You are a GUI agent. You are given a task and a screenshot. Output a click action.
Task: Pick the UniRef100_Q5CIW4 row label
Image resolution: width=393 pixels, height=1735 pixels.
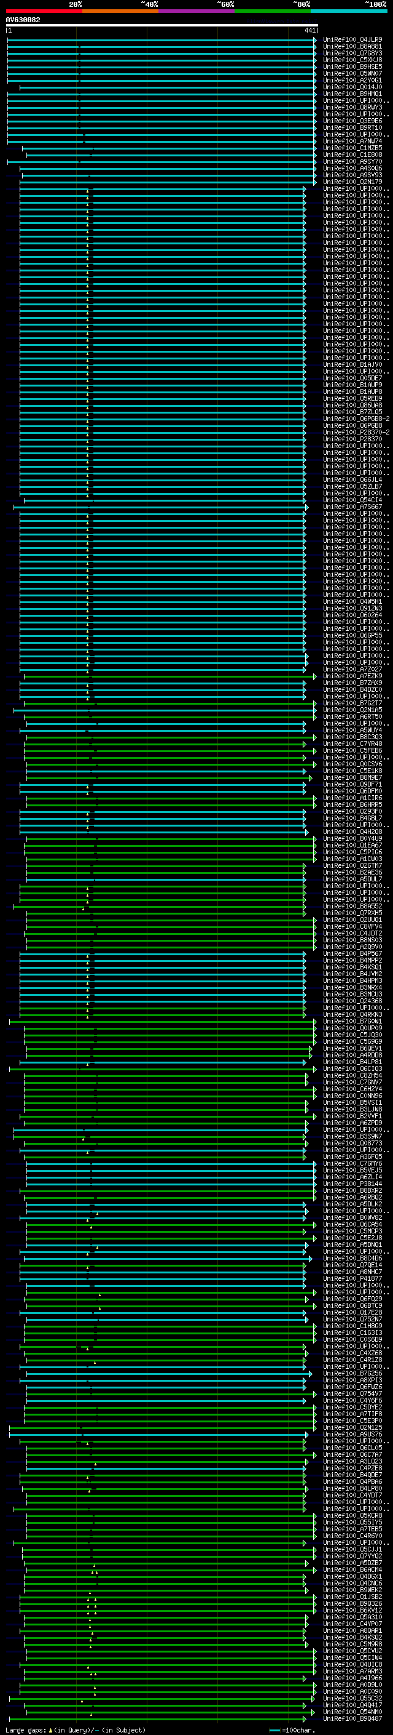click(x=352, y=1657)
